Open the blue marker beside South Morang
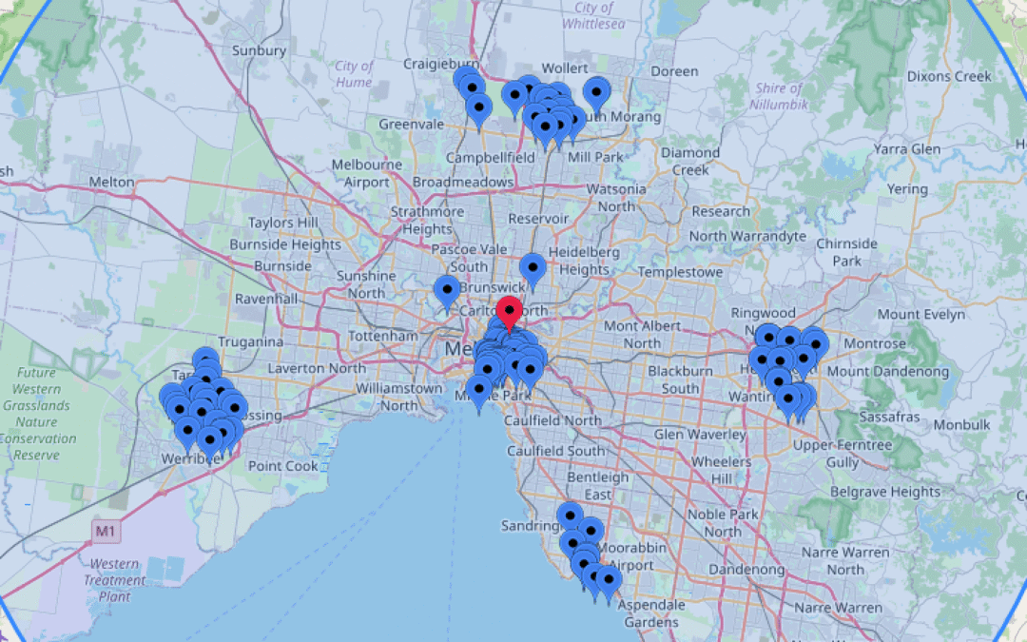This screenshot has width=1027, height=642. point(596,96)
